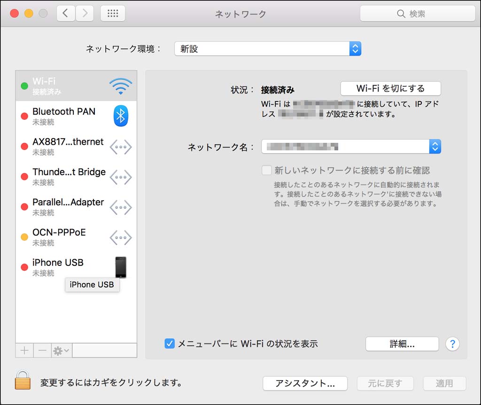The height and width of the screenshot is (405, 481).
Task: Open the gear action menu
Action: click(x=62, y=350)
